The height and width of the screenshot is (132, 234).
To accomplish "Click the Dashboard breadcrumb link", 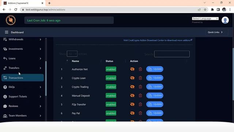I will [x=17, y=32].
